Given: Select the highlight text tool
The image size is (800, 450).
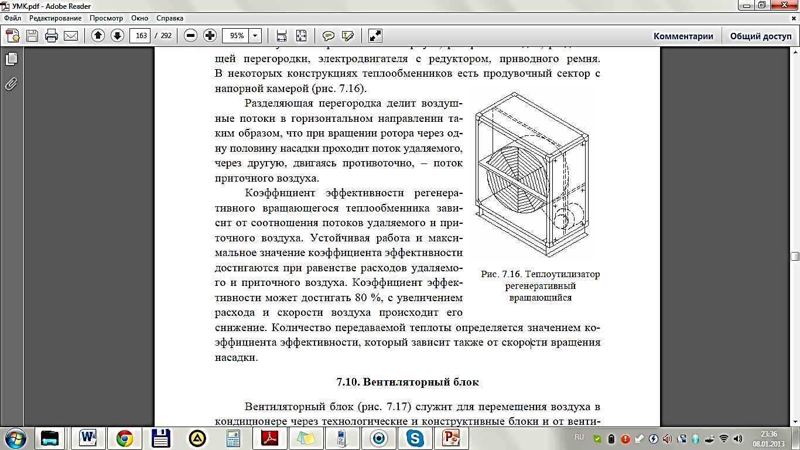Looking at the screenshot, I should (348, 36).
